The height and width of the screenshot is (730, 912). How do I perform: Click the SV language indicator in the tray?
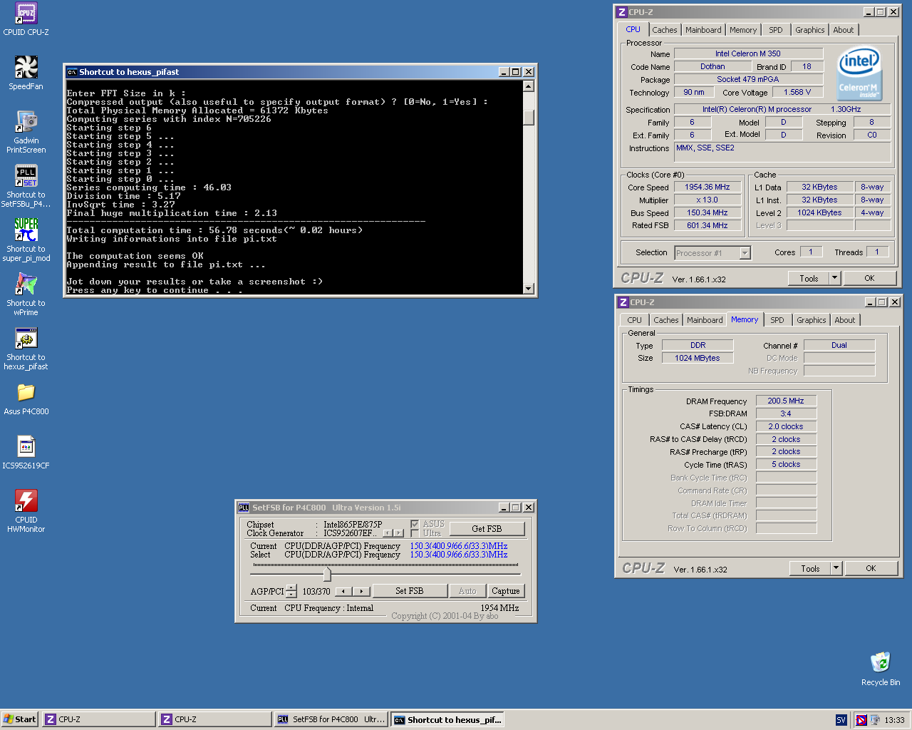[841, 720]
